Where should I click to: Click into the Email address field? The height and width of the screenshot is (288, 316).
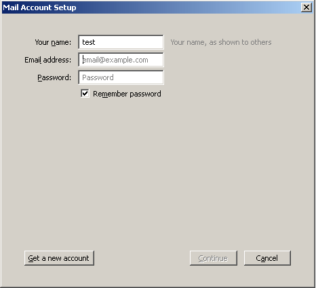121,60
